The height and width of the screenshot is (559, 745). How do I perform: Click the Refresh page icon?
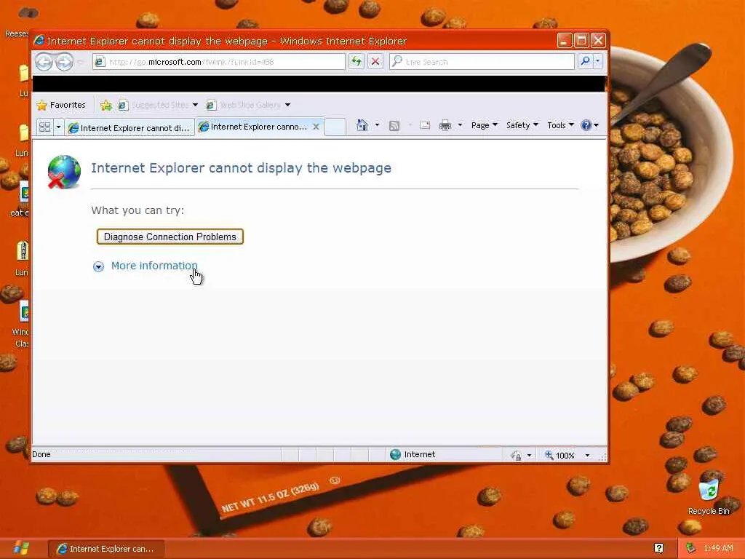click(x=356, y=61)
